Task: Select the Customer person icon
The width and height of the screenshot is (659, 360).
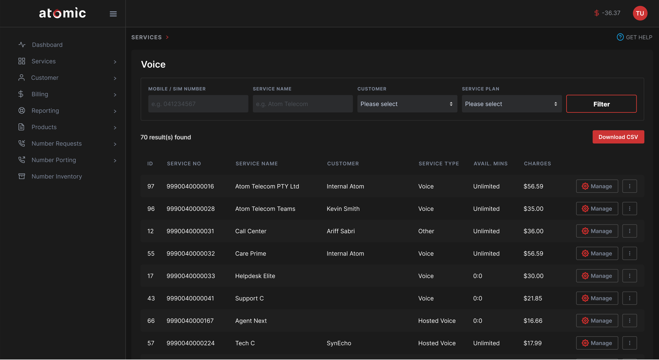Action: click(22, 77)
